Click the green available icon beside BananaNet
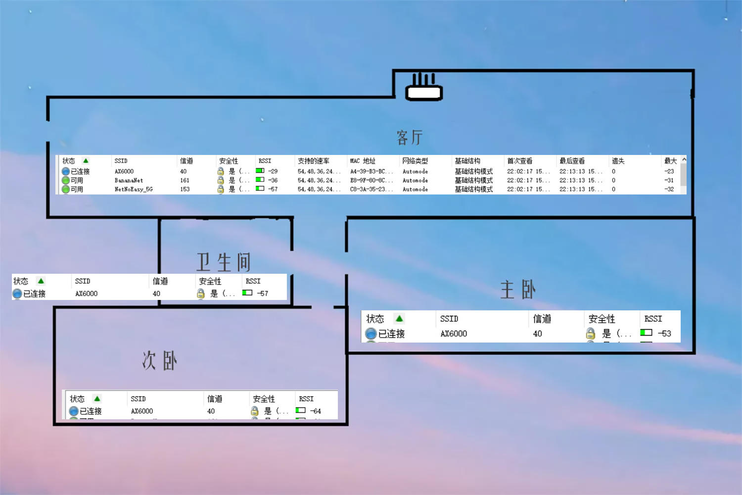This screenshot has width=742, height=495. tap(65, 180)
